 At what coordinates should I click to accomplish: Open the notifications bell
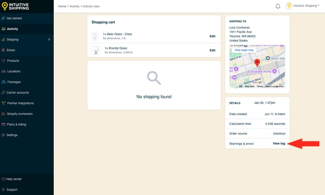(278, 6)
